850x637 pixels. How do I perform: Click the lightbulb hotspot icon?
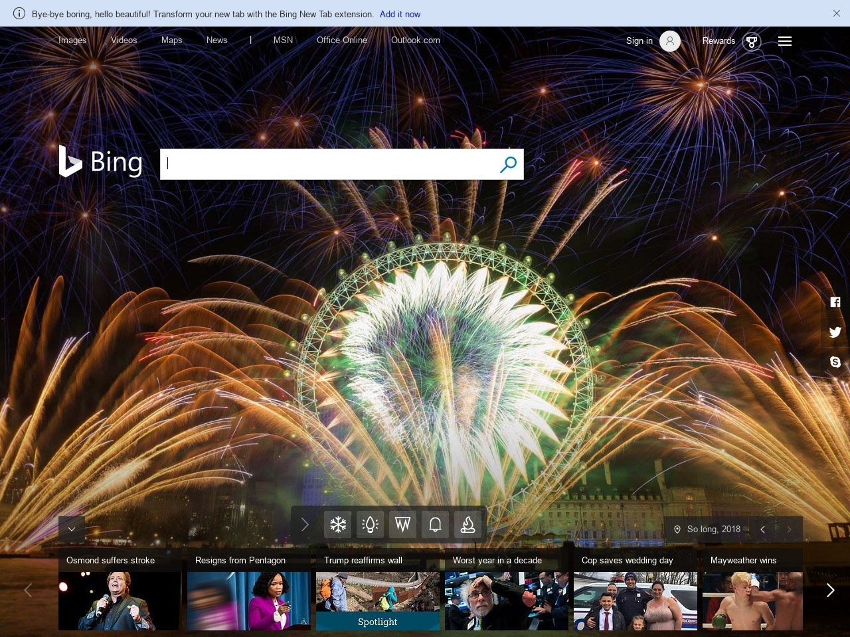[371, 525]
